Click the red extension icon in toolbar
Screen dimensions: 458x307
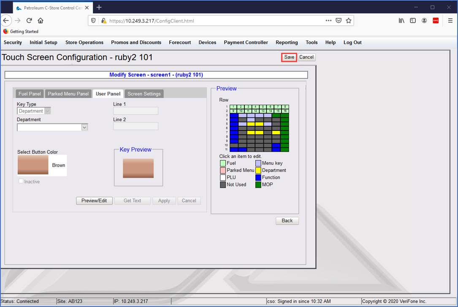click(x=436, y=21)
